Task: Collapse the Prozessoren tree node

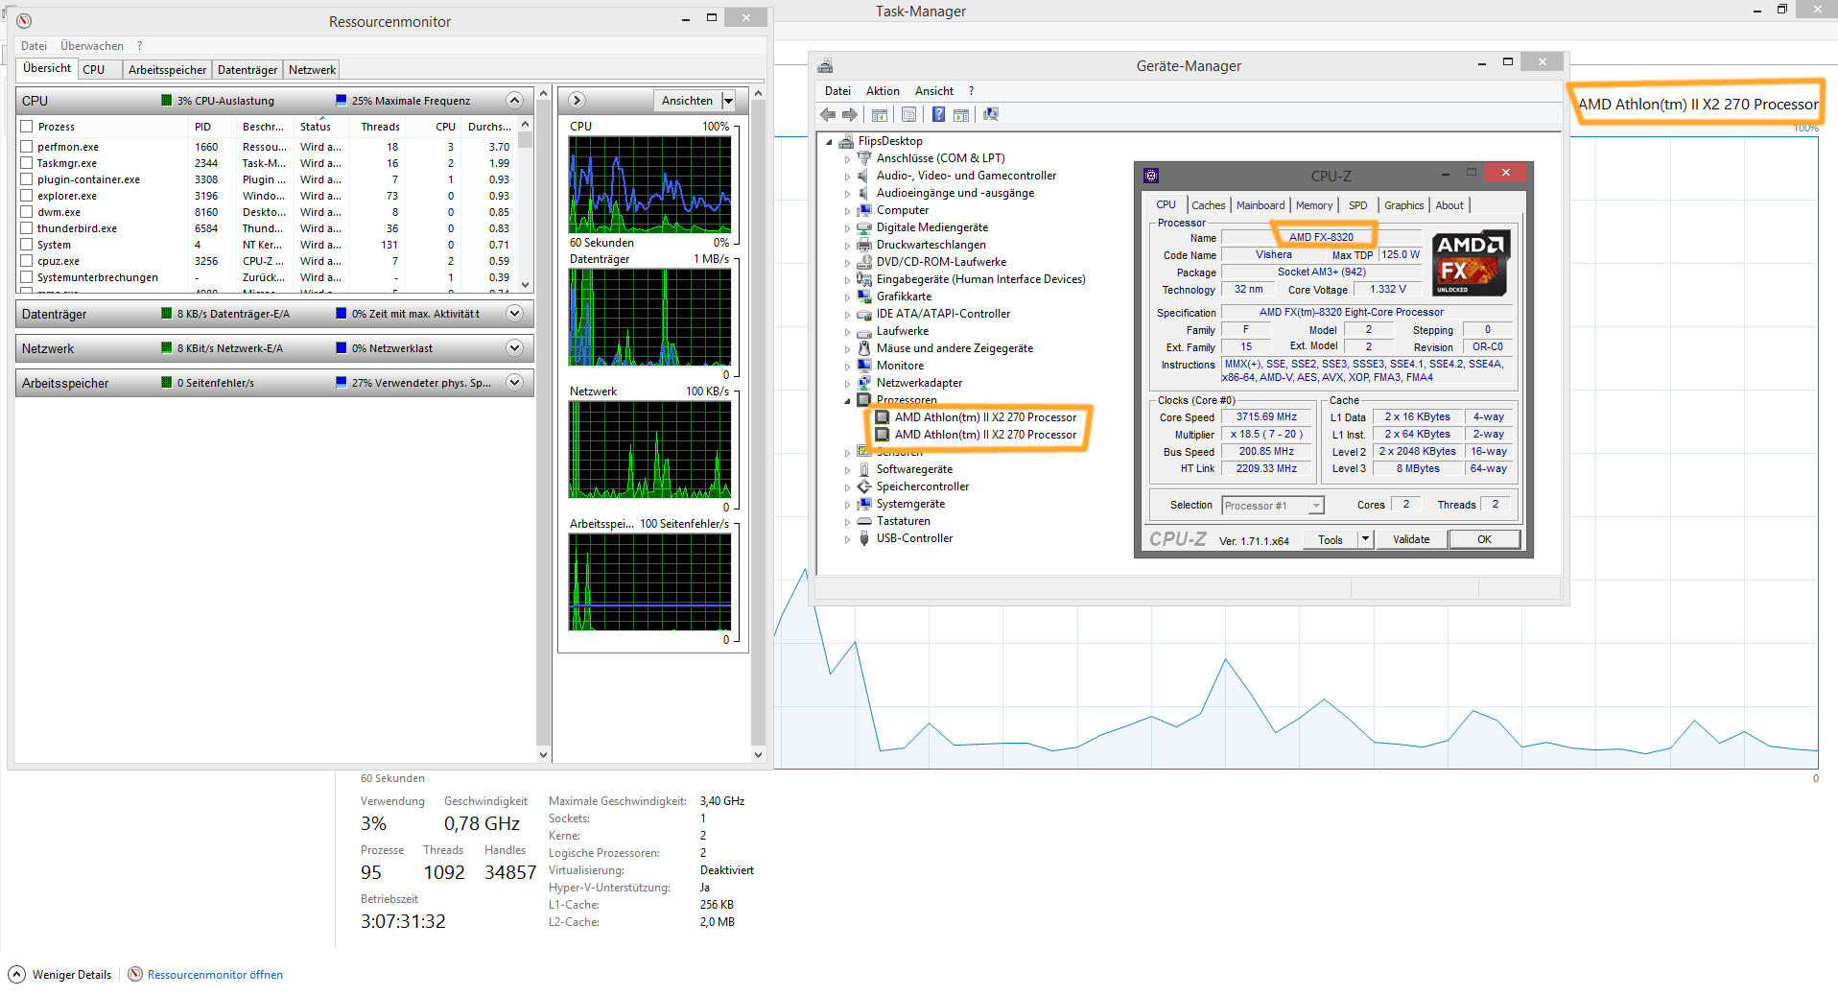Action: click(x=847, y=401)
